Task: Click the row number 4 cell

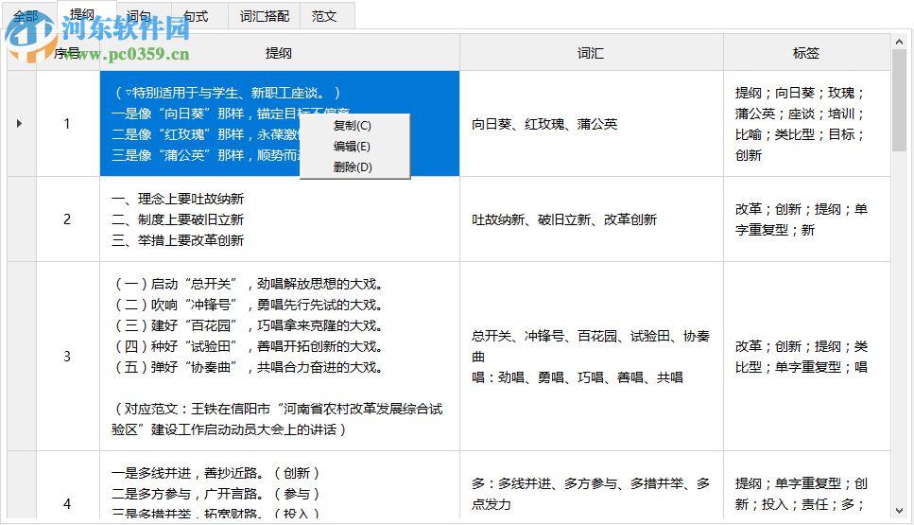Action: point(68,484)
